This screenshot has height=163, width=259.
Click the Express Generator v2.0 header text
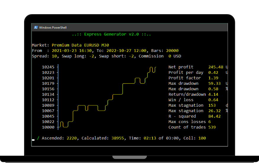pos(111,34)
